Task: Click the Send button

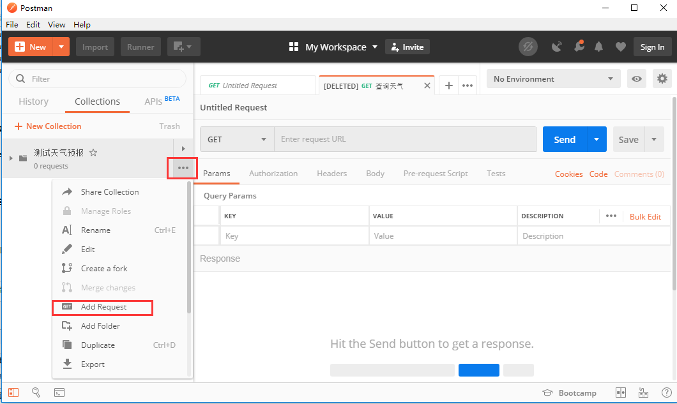Action: (565, 139)
